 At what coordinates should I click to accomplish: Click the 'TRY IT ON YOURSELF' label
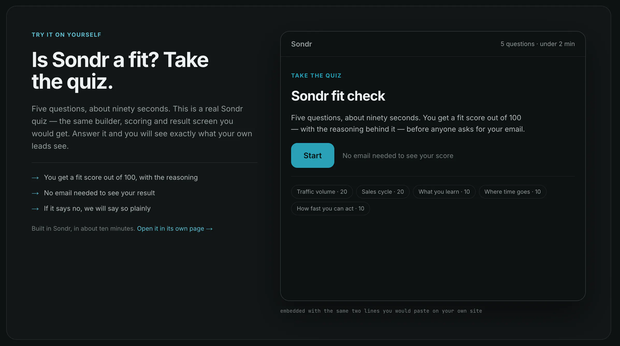pos(67,35)
